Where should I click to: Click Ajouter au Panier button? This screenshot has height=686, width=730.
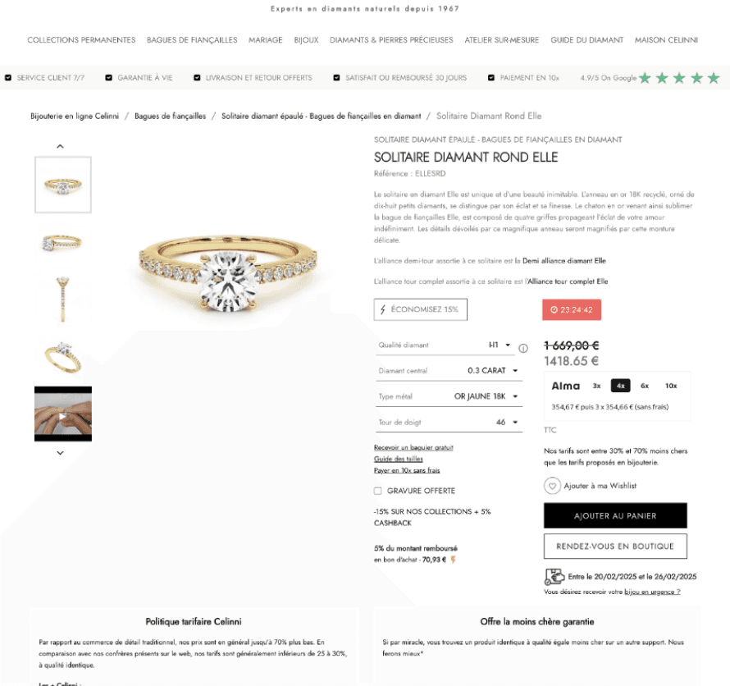(x=615, y=515)
